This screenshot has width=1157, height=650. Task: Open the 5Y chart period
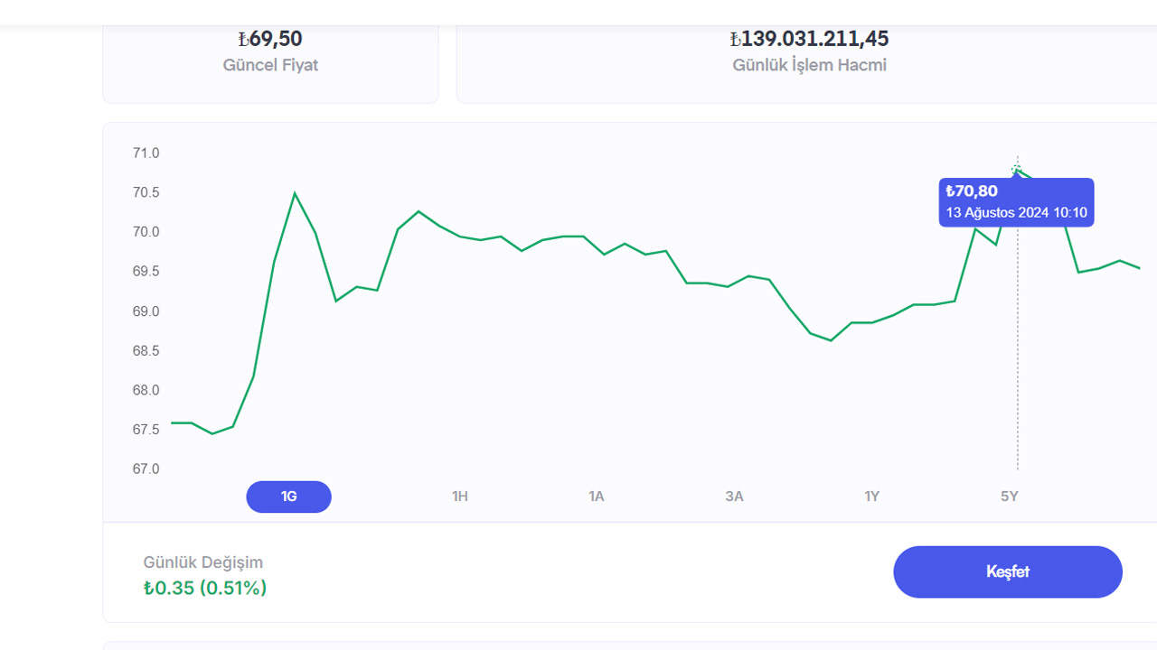[1010, 497]
